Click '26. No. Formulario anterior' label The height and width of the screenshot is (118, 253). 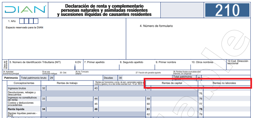click(x=82, y=72)
